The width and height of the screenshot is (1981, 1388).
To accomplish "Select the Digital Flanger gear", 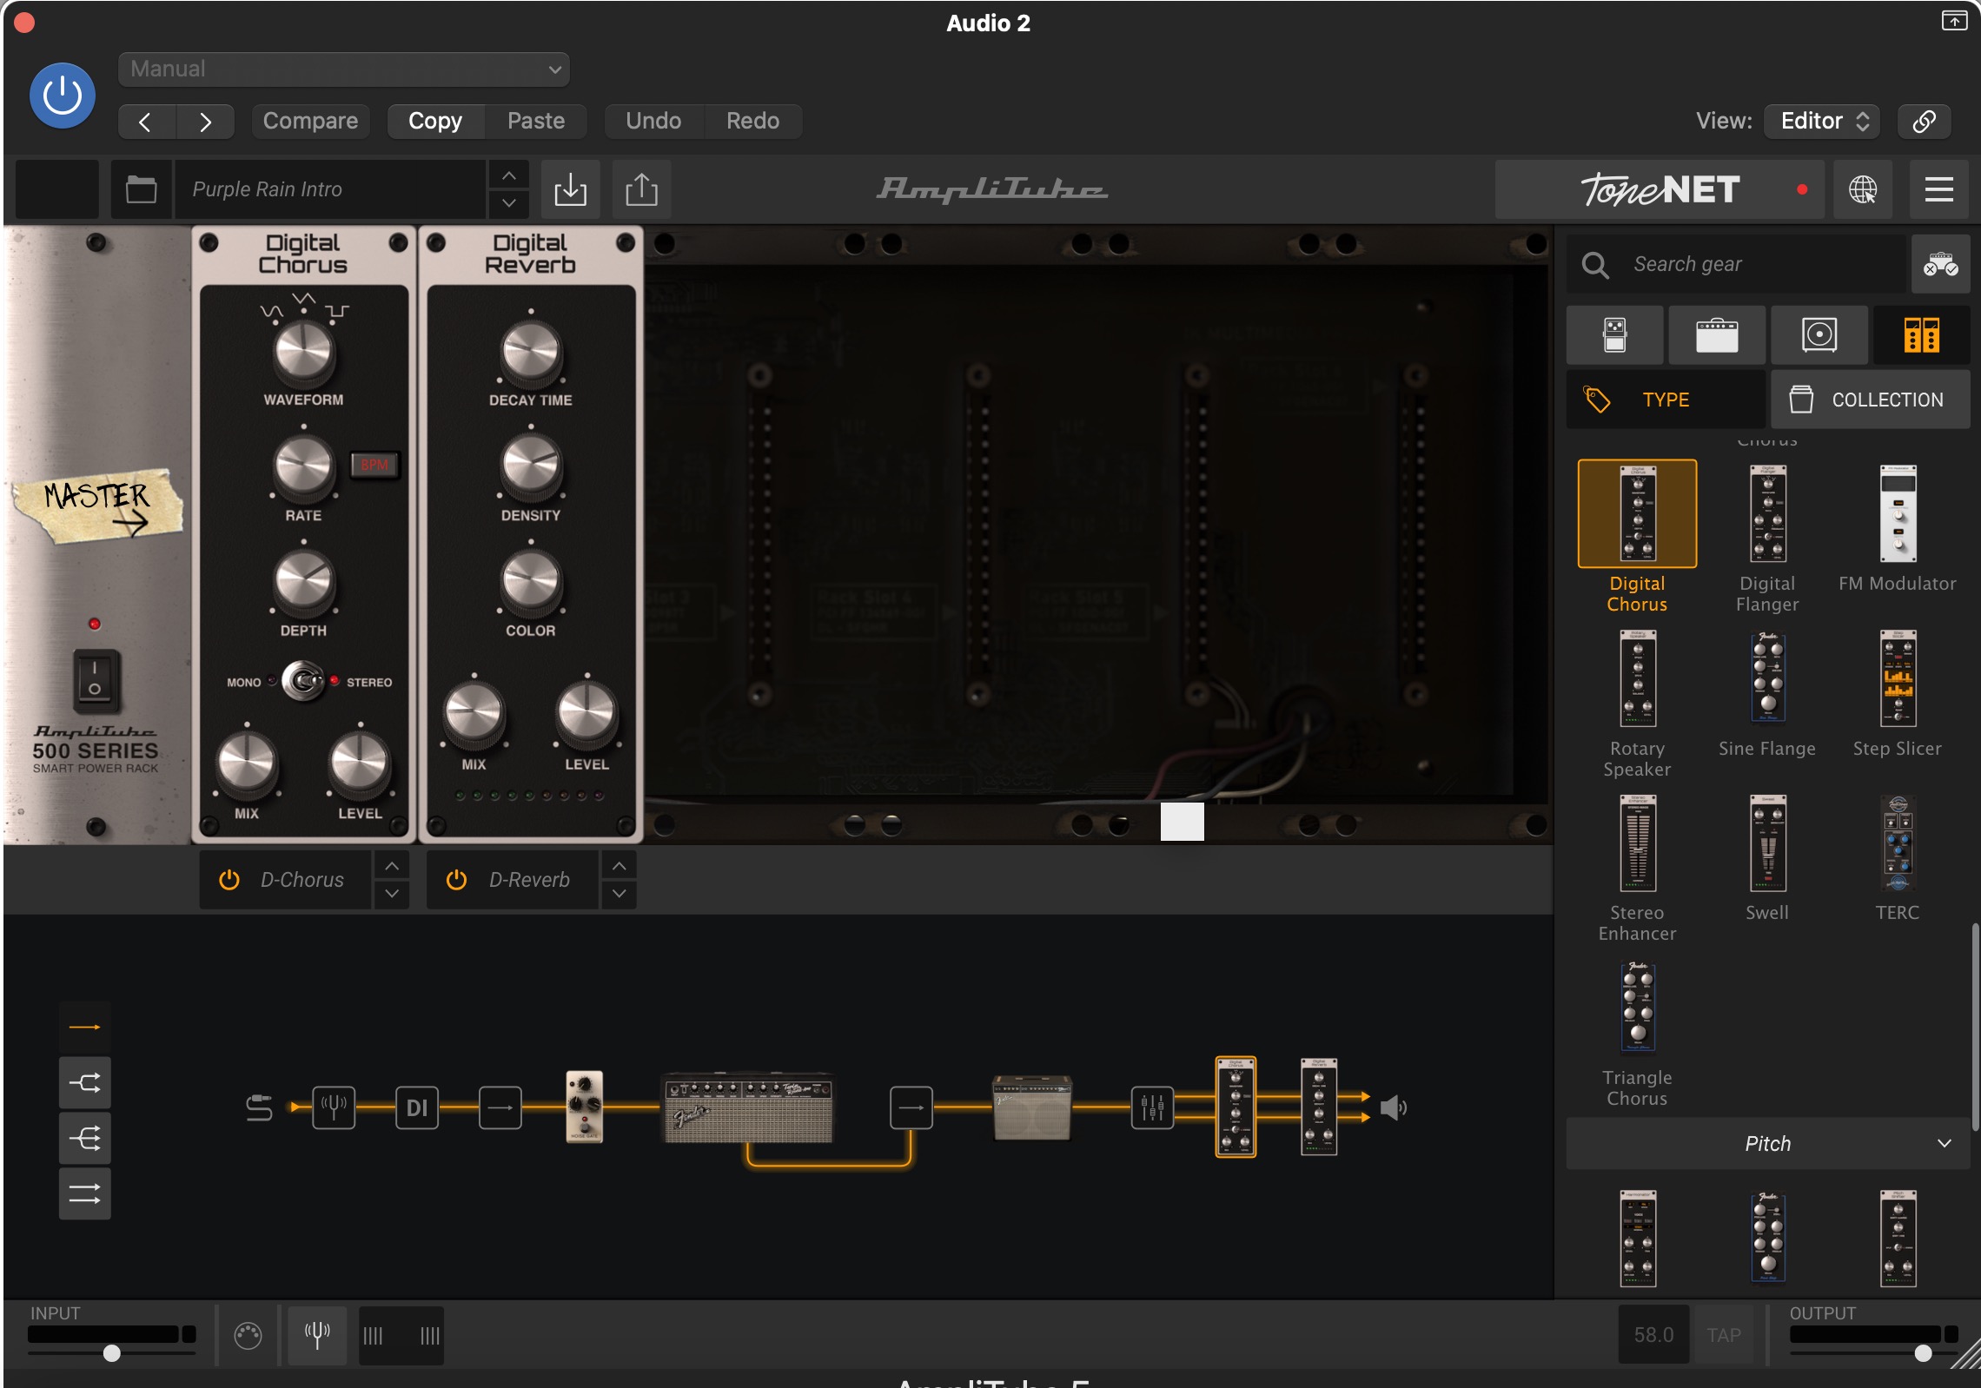I will [1767, 514].
